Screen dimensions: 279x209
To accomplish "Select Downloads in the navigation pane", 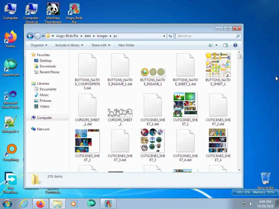I will (48, 66).
